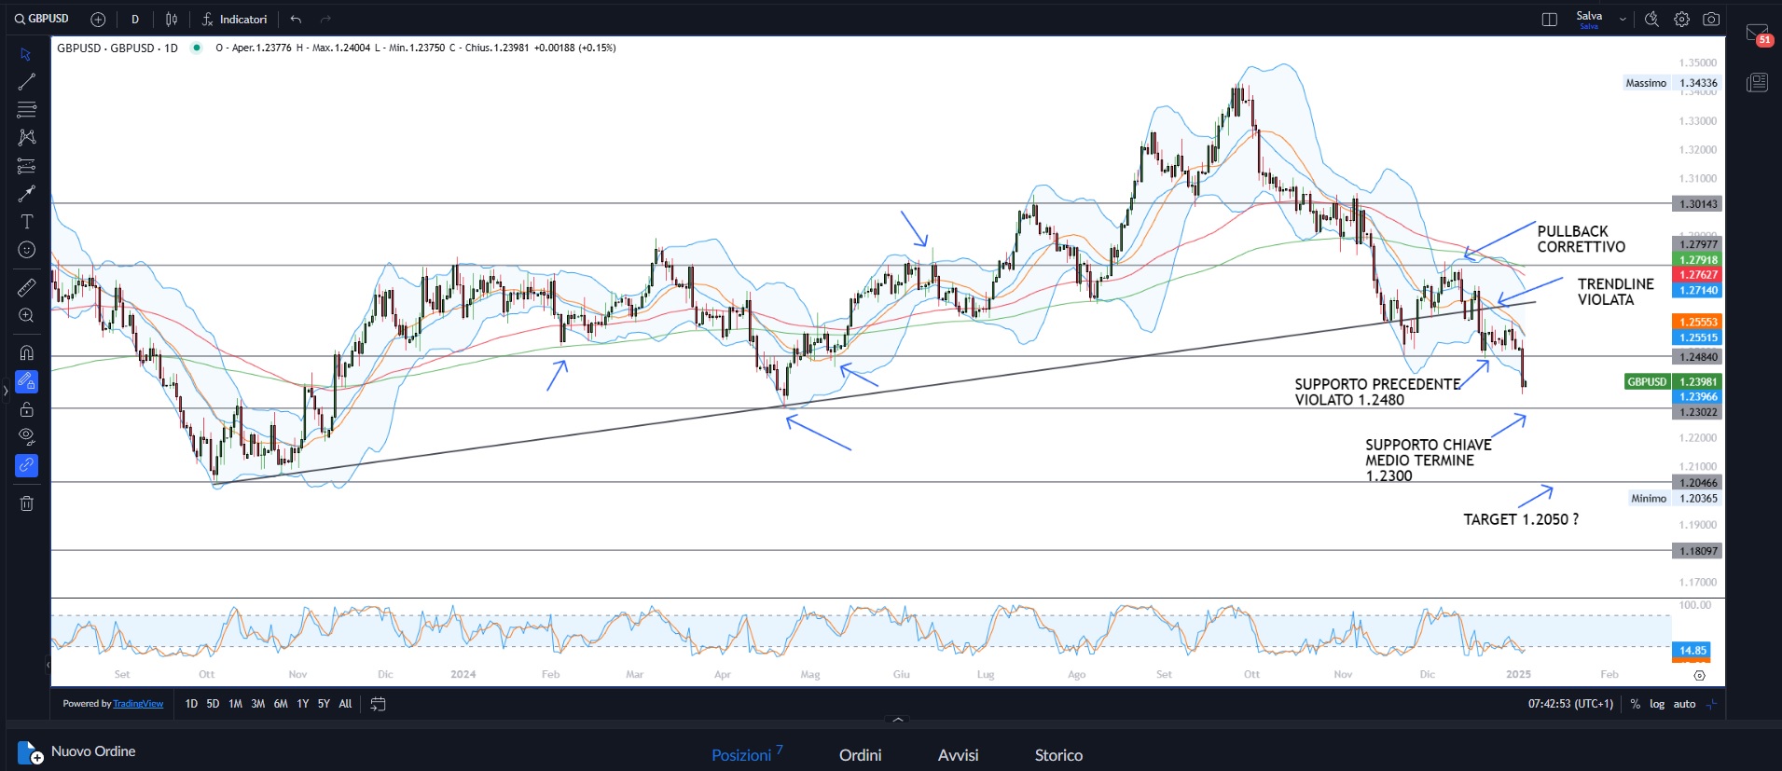The height and width of the screenshot is (771, 1782).
Task: Toggle log scale on price axis
Action: coord(1657,704)
